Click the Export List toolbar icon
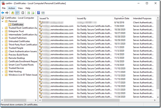 point(33,13)
